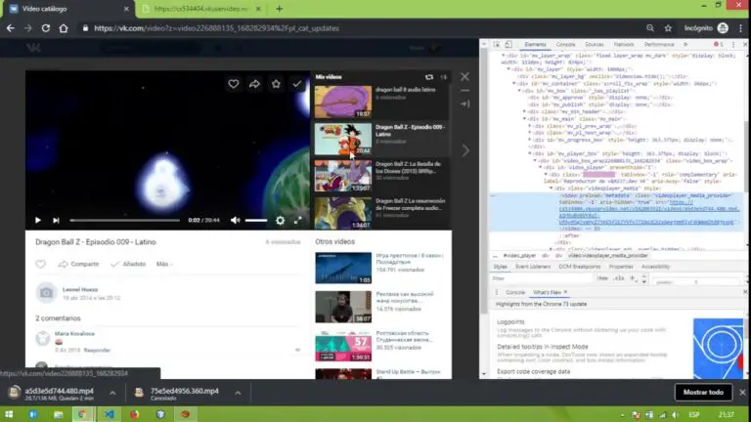
Task: Select dragon ball 8 audio latino thumbnail
Action: (x=343, y=102)
